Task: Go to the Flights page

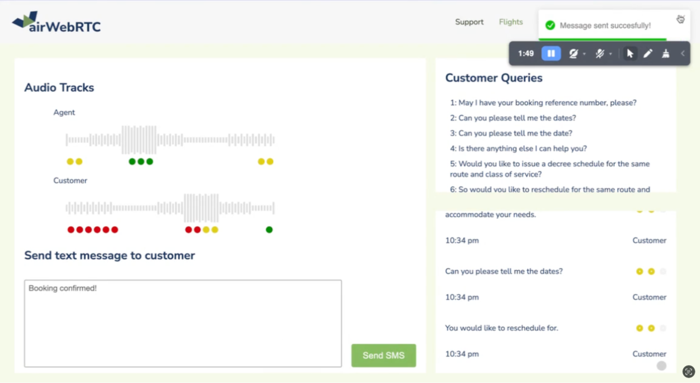Action: click(x=510, y=22)
